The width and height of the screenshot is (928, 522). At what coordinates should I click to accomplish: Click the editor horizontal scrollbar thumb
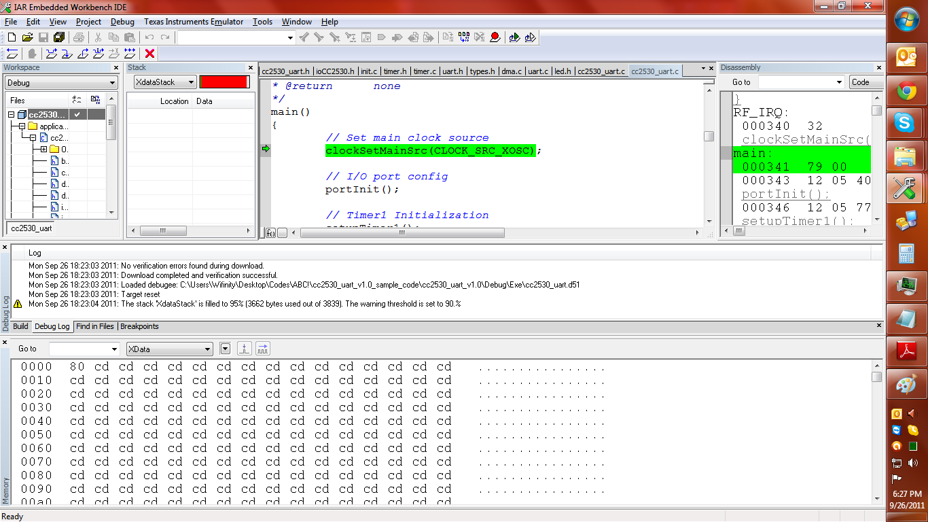click(402, 232)
